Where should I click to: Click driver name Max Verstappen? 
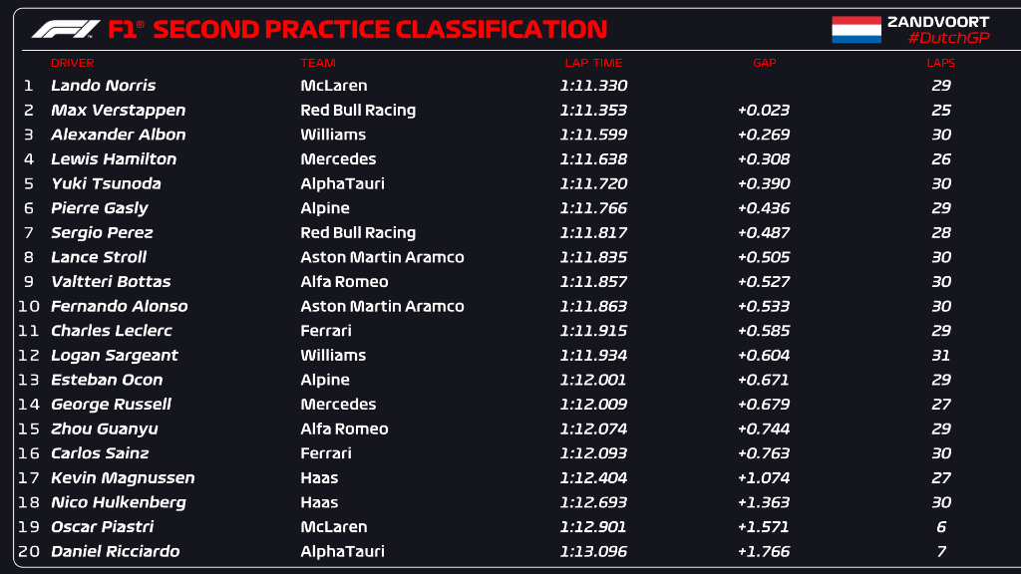click(119, 110)
